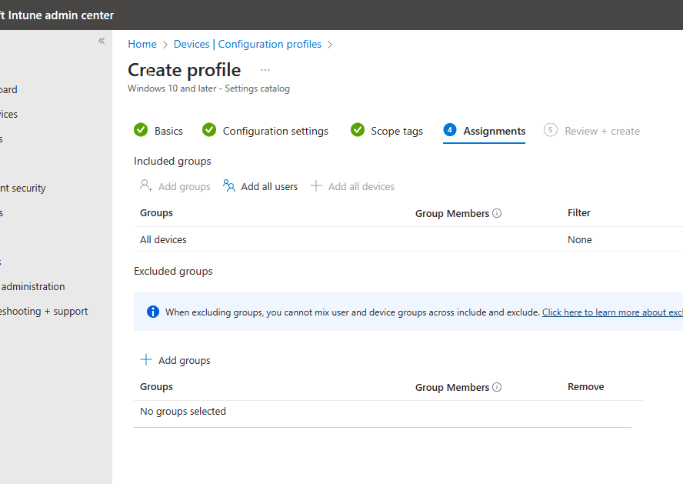Open the ellipsis menu next to Create profile title
This screenshot has width=683, height=484.
(265, 69)
